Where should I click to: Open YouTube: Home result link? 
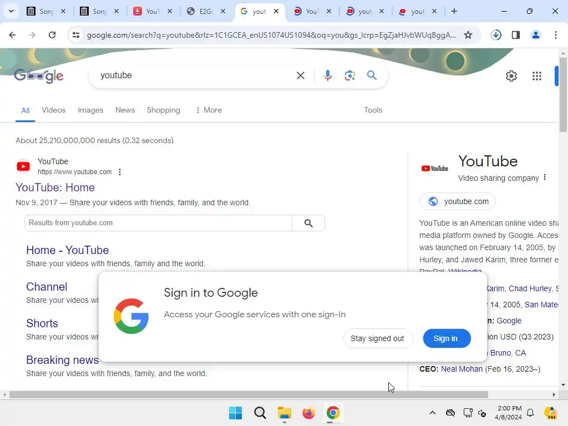(x=55, y=187)
